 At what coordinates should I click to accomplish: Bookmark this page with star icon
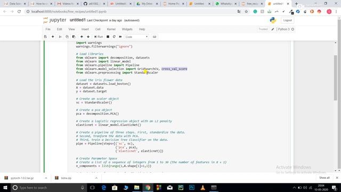[x=246, y=12]
